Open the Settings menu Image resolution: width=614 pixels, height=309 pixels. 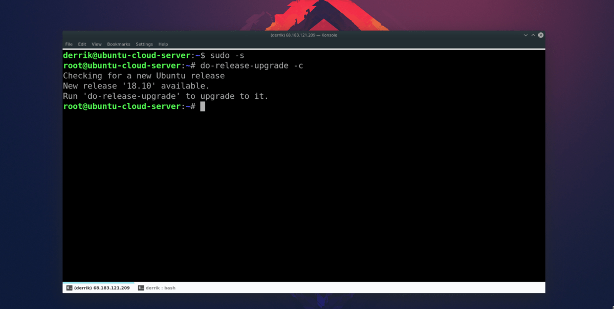[144, 44]
